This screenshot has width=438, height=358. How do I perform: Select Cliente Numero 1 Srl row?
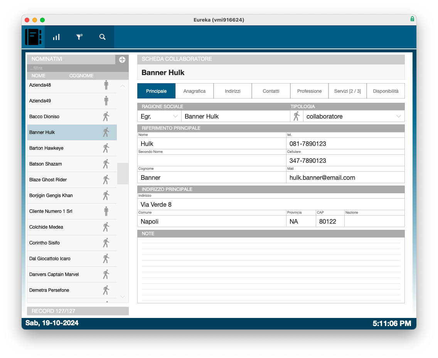[x=72, y=211]
